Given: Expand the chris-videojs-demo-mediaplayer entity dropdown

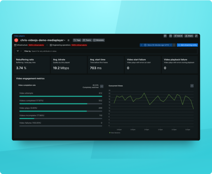Looking at the screenshot, I should coord(65,41).
